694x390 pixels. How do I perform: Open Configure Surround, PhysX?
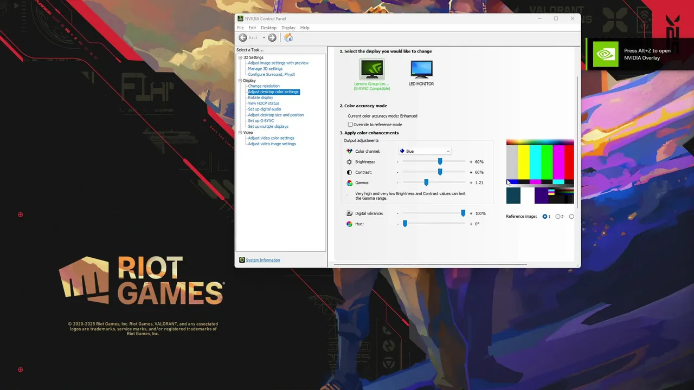point(272,75)
